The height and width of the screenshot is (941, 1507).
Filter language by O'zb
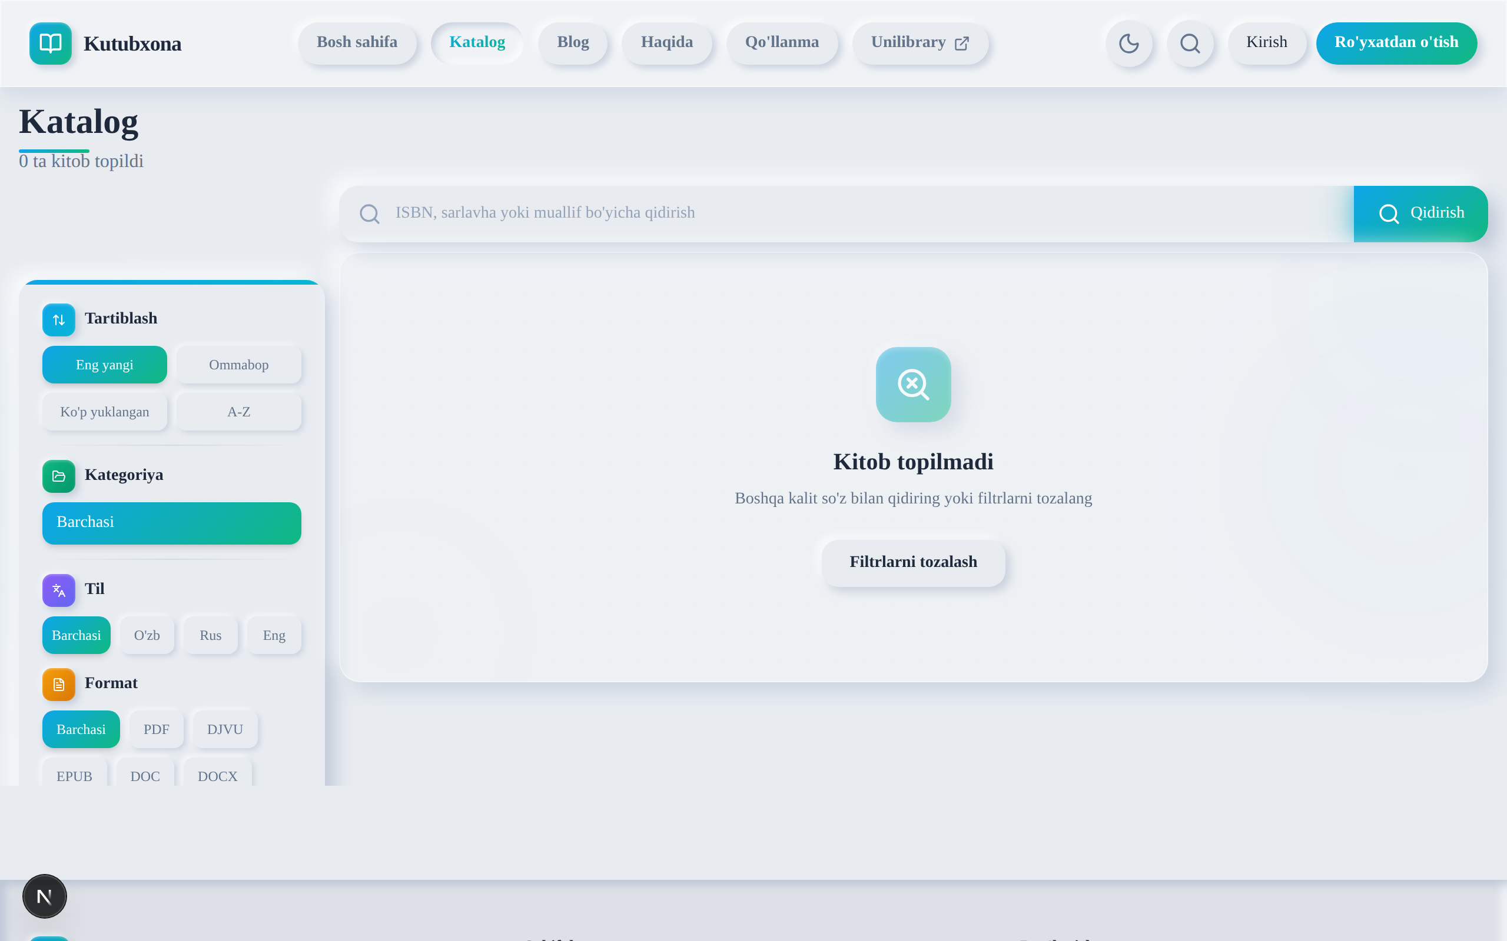(x=147, y=635)
